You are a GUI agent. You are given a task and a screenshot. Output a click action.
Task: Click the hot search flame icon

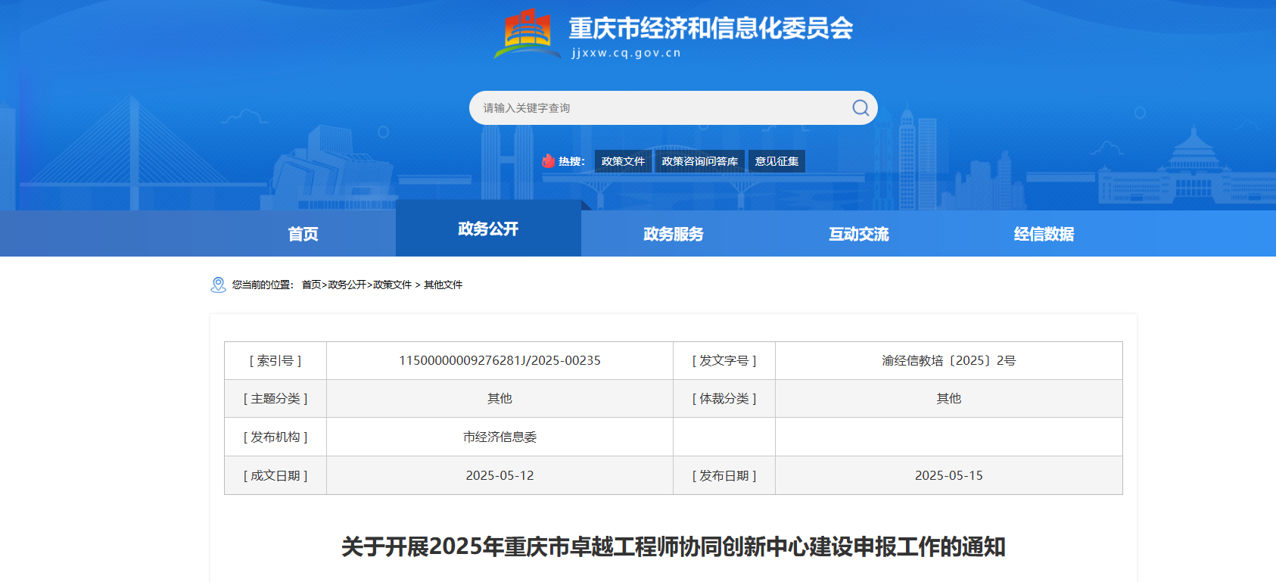[548, 161]
